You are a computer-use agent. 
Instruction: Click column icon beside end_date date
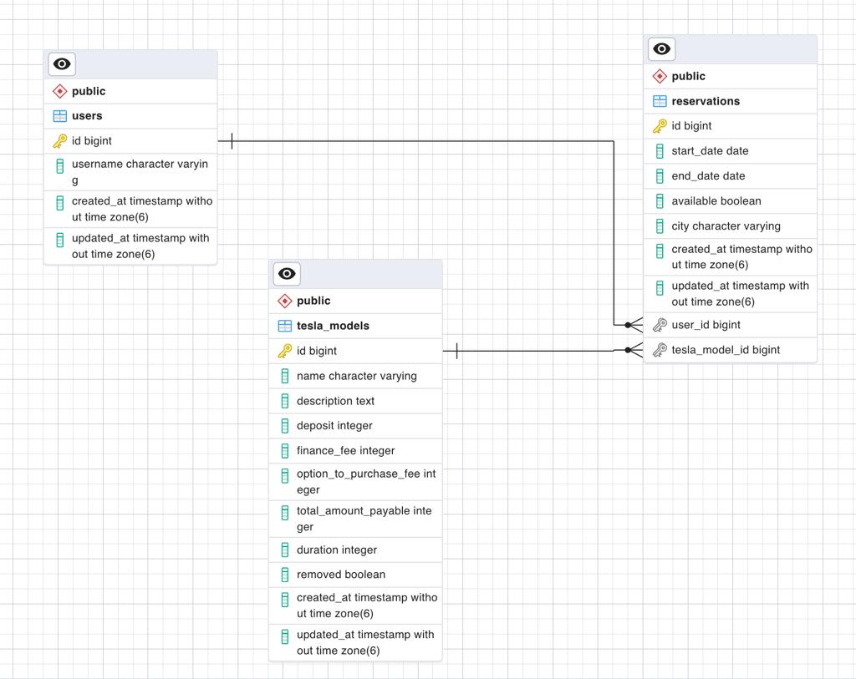(660, 176)
